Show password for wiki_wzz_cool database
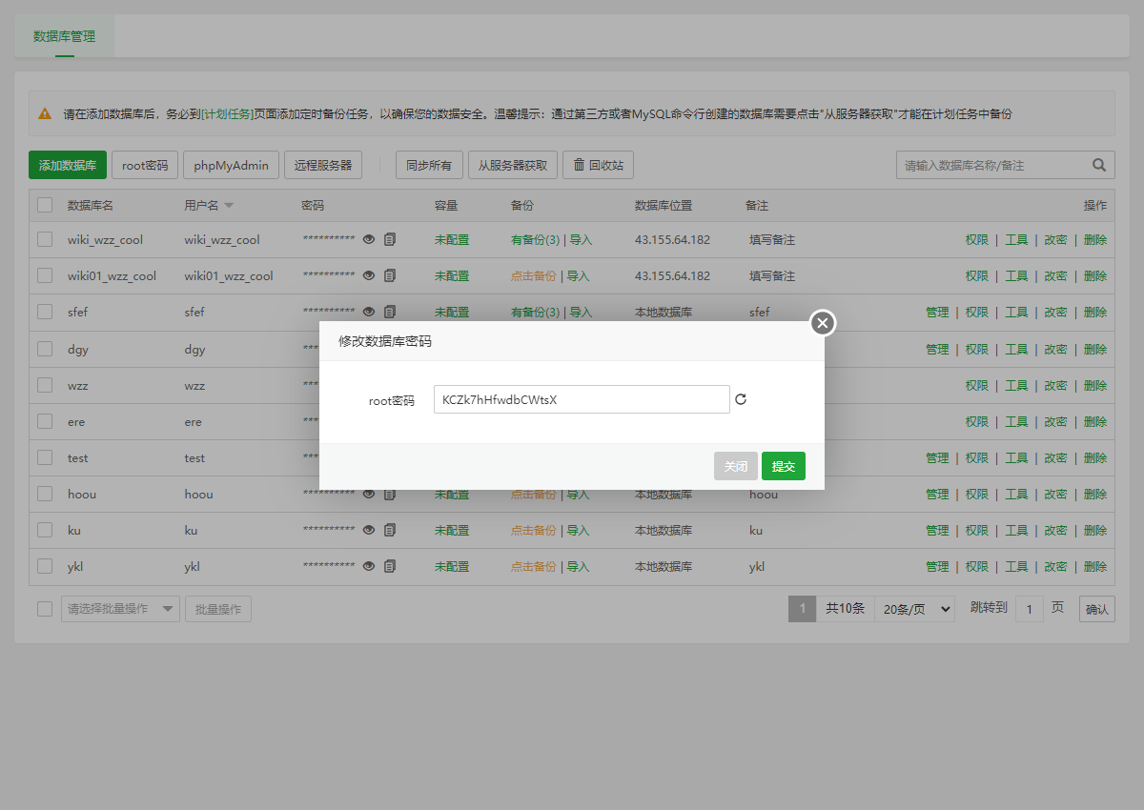 tap(369, 240)
